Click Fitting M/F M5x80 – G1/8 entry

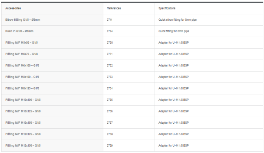coord(21,42)
